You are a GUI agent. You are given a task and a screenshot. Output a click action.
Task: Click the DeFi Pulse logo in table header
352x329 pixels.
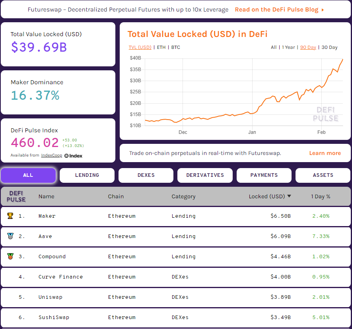[17, 196]
